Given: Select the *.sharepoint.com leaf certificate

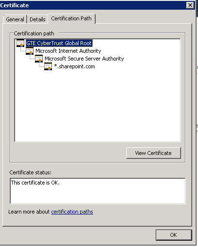Looking at the screenshot, I should point(74,66).
